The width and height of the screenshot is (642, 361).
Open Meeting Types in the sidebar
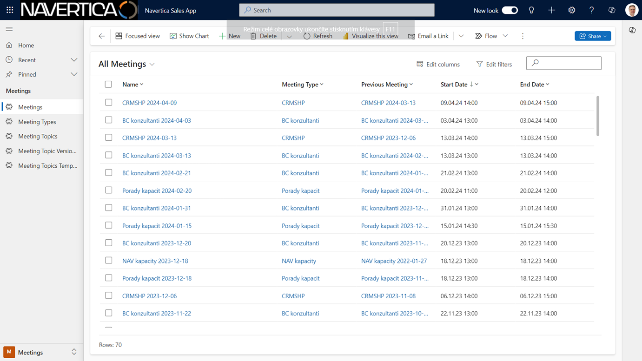tap(41, 122)
